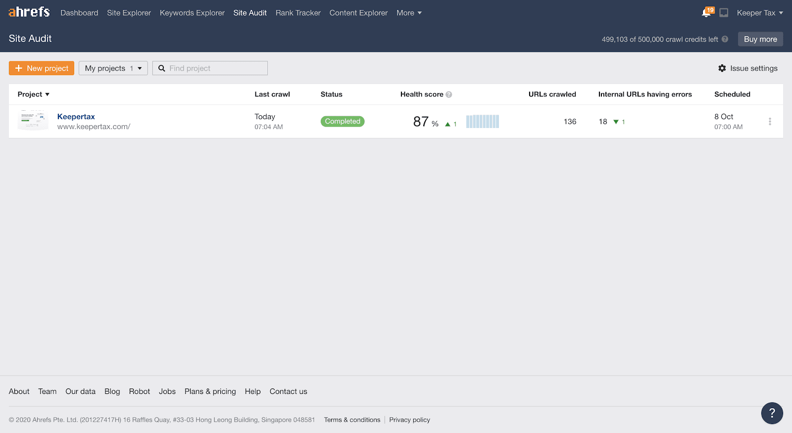Click the Find project search field
792x433 pixels.
210,68
